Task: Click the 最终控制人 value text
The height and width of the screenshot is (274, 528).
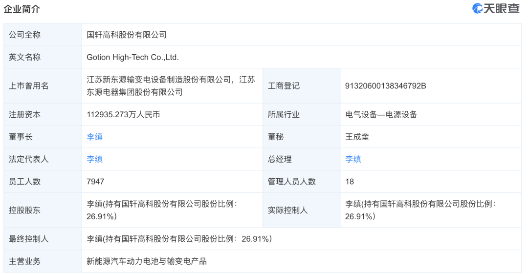Action: click(x=179, y=239)
